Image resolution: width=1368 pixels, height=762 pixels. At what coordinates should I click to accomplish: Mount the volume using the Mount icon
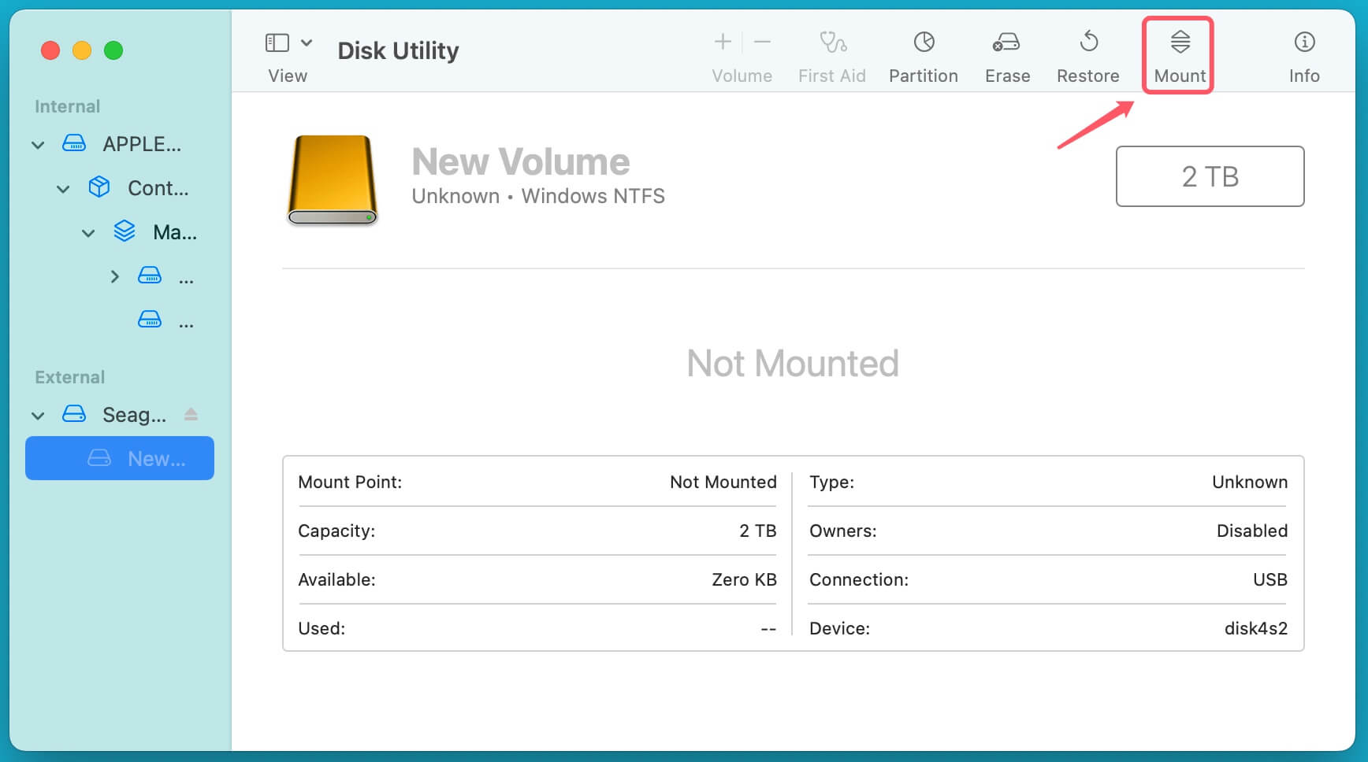(1178, 54)
